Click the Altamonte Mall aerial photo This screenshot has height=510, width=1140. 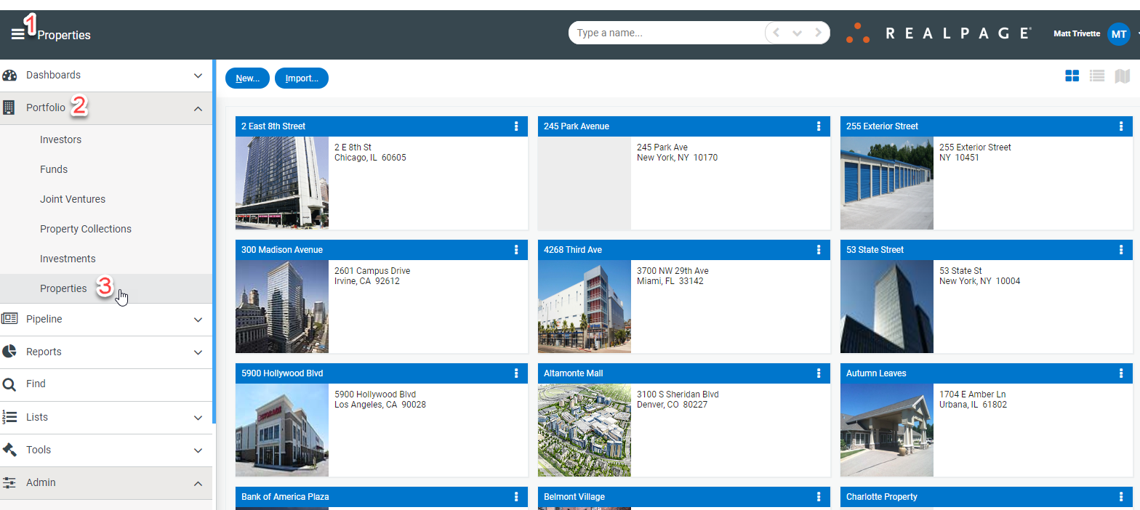coord(585,430)
